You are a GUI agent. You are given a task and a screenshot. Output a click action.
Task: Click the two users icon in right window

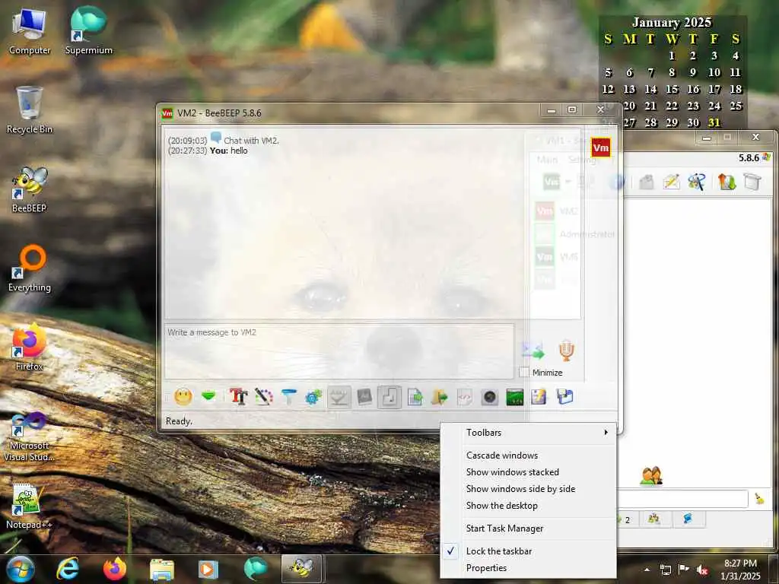(651, 476)
